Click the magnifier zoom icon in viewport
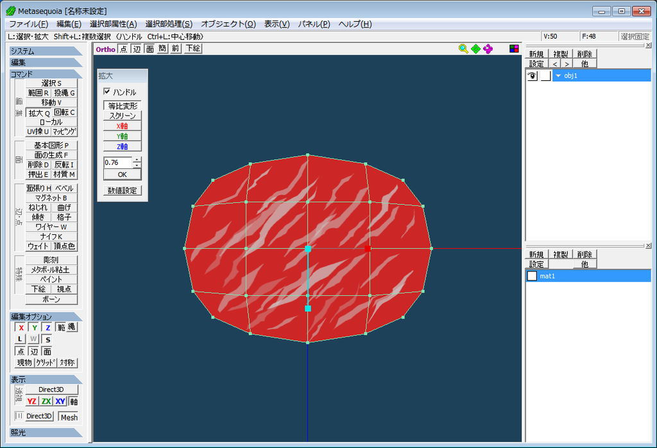Image resolution: width=657 pixels, height=448 pixels. click(463, 49)
